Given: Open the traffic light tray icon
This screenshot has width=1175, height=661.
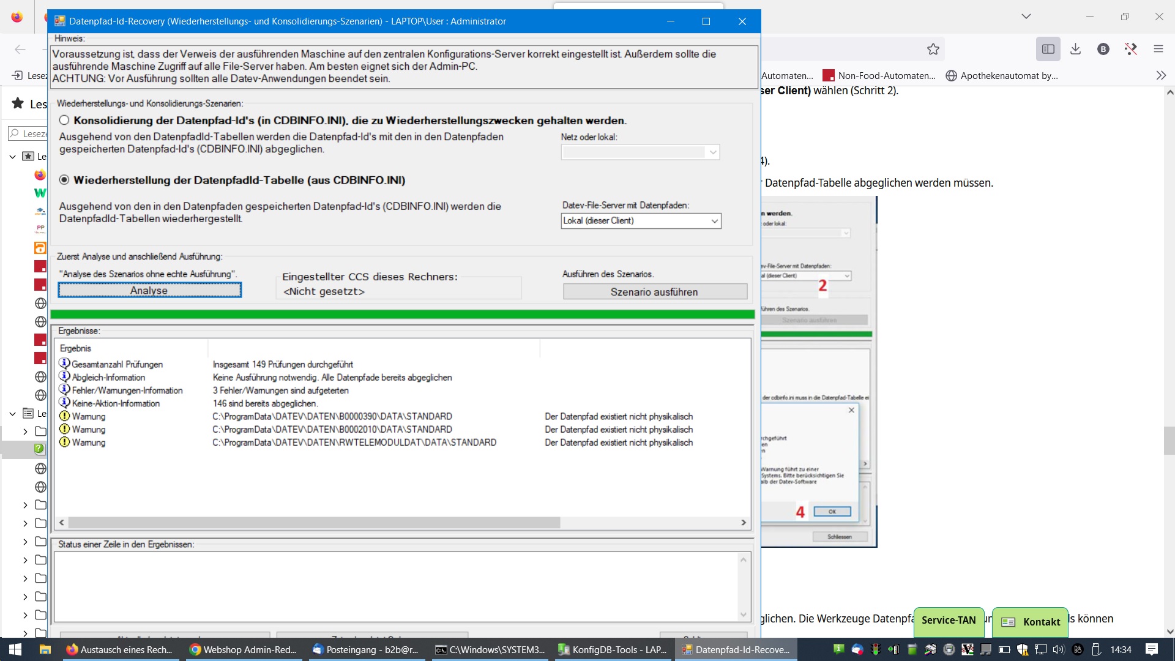Looking at the screenshot, I should (876, 649).
